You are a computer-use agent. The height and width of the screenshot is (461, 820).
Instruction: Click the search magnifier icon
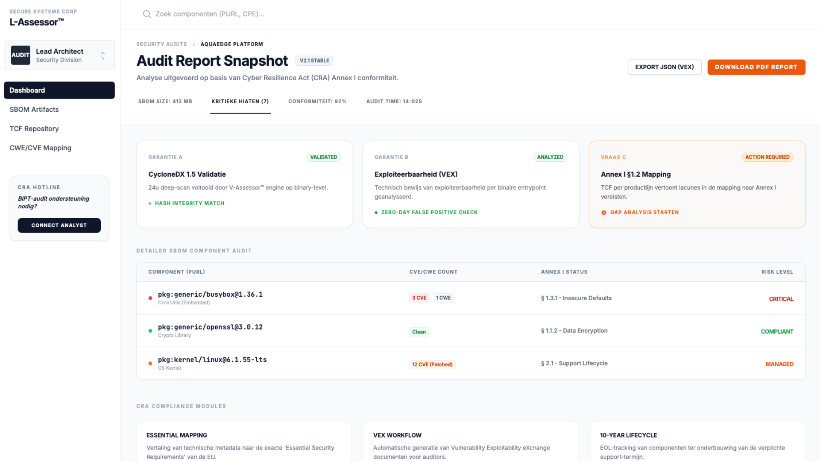[146, 14]
